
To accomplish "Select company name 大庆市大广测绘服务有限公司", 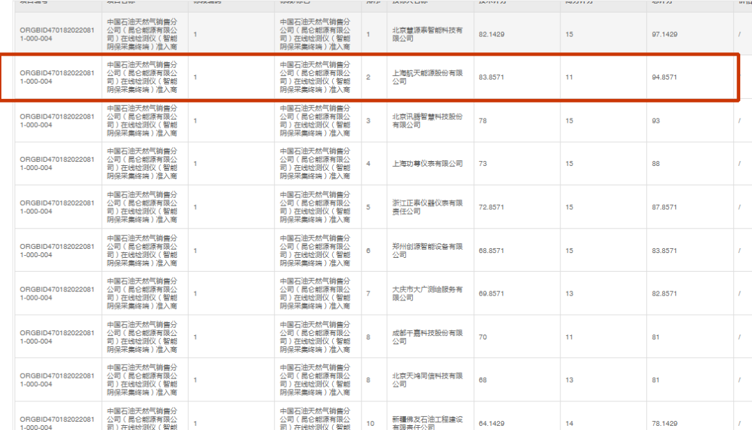I will 428,293.
